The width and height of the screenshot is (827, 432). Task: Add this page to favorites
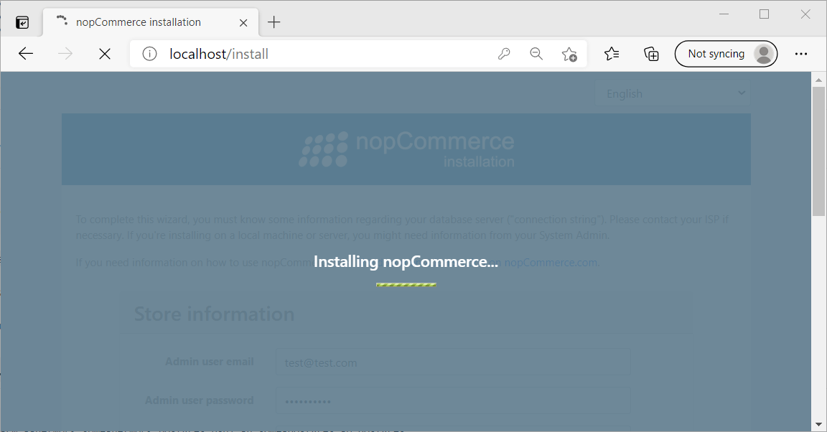(569, 54)
